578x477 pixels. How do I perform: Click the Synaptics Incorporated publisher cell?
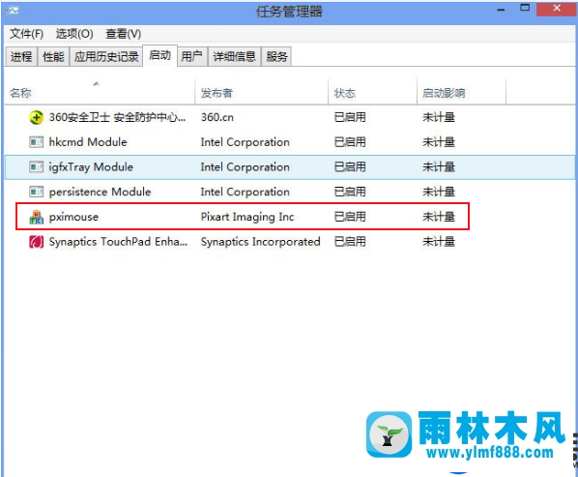pyautogui.click(x=260, y=242)
